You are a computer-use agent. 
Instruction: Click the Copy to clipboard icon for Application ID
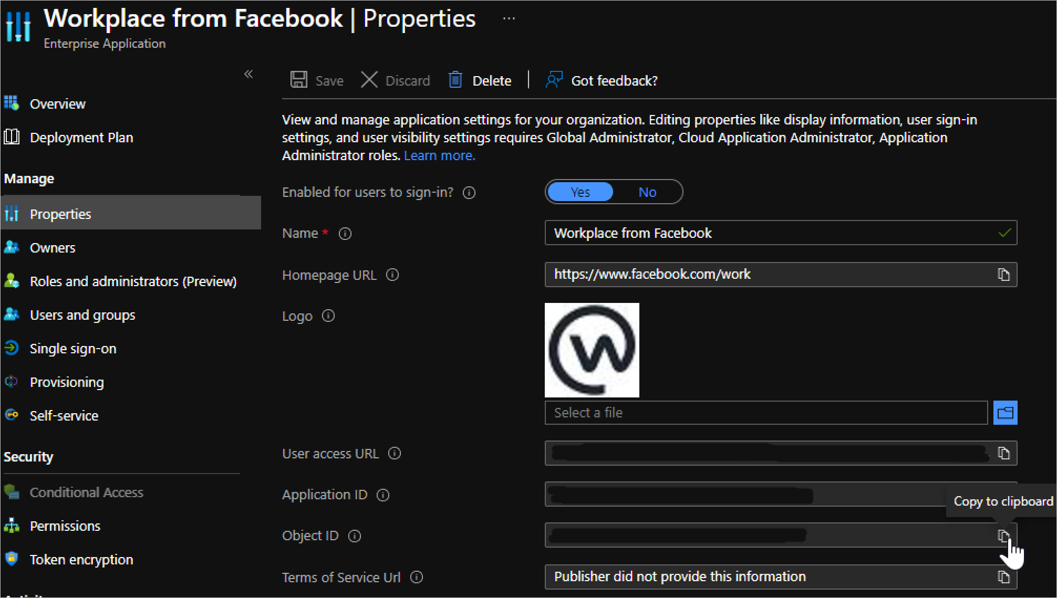1004,494
